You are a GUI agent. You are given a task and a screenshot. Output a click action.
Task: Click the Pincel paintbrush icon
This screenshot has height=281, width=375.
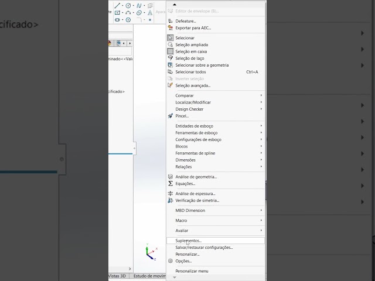[x=171, y=116]
